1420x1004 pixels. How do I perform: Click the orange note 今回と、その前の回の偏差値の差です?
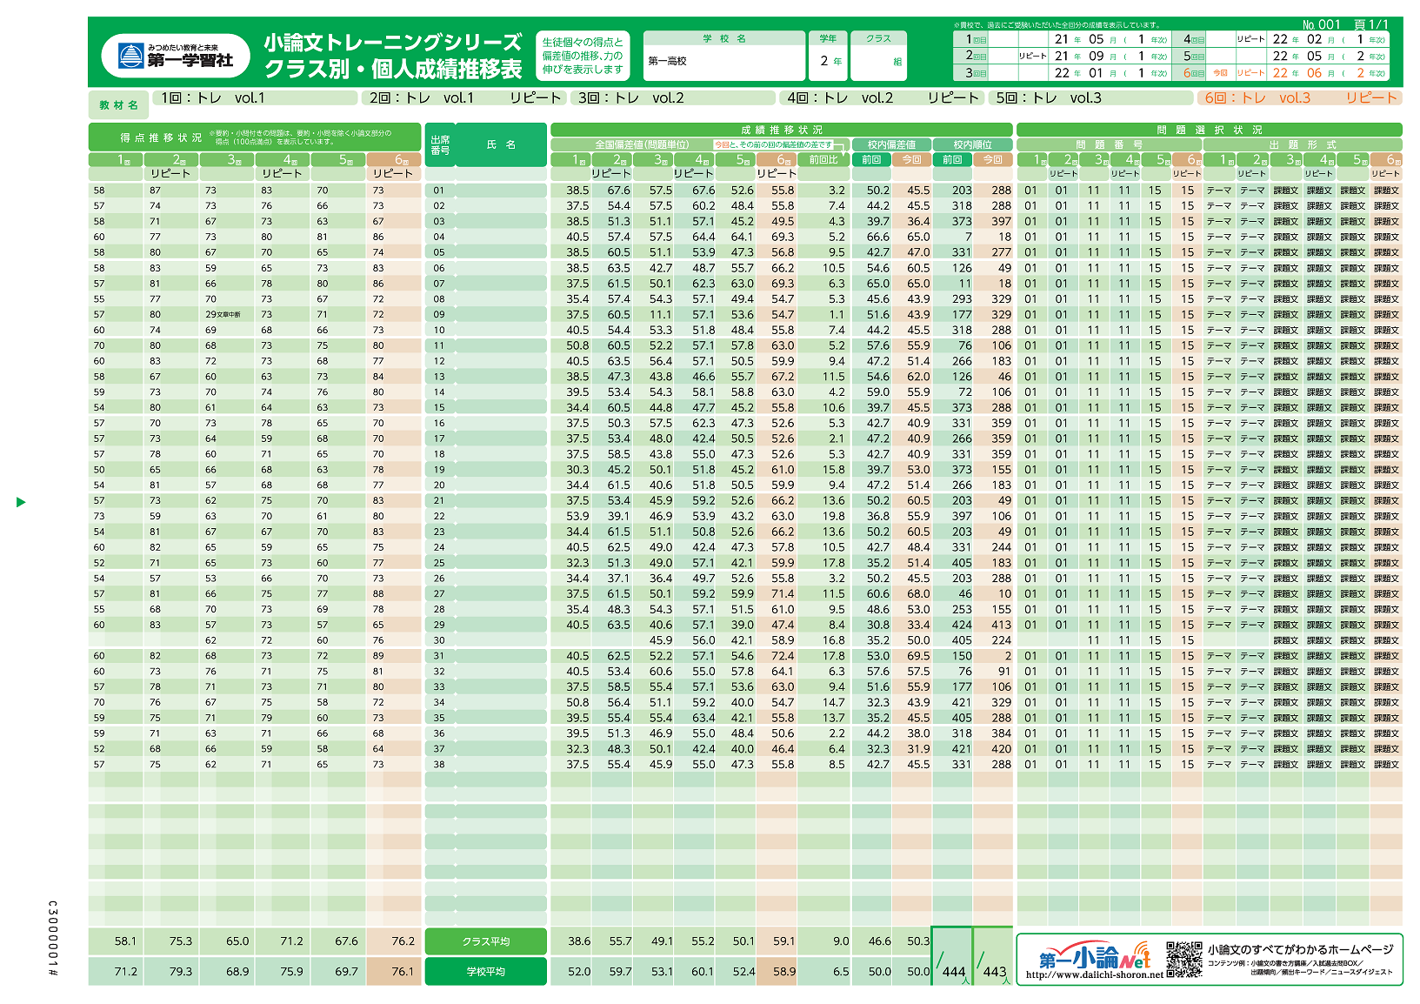tap(774, 144)
